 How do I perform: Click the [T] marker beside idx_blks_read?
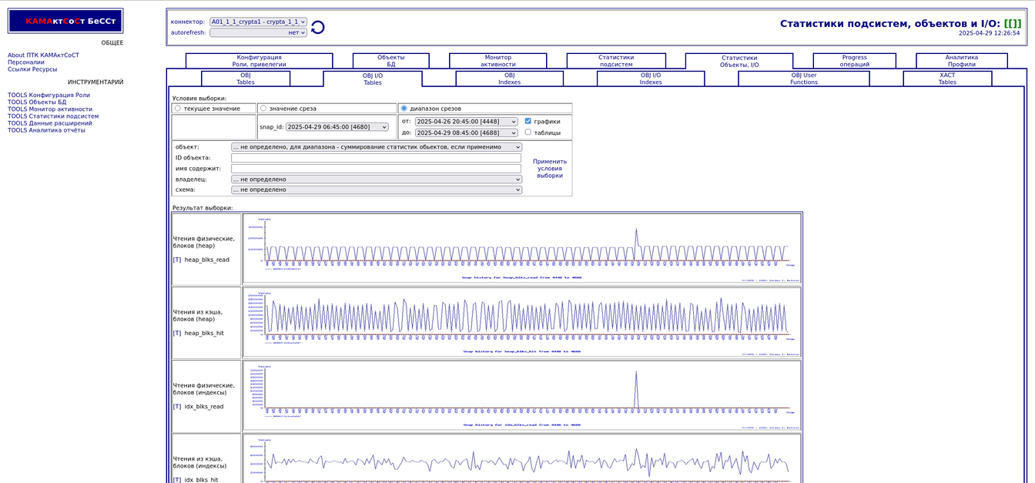point(177,406)
